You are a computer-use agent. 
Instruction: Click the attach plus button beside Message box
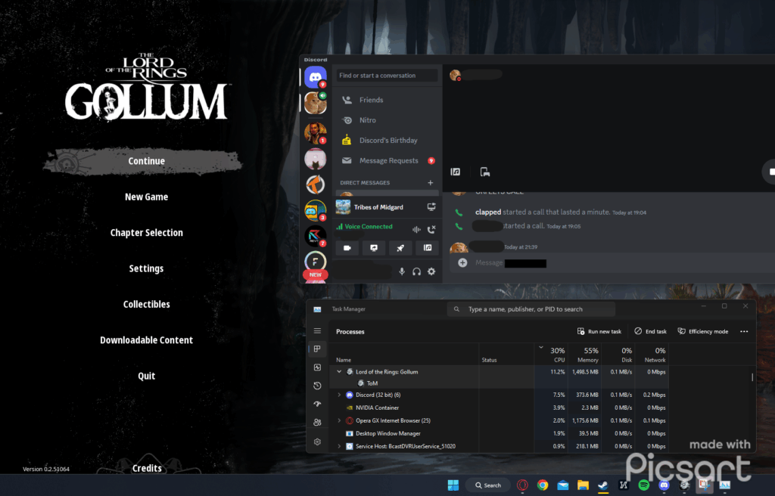(x=462, y=263)
